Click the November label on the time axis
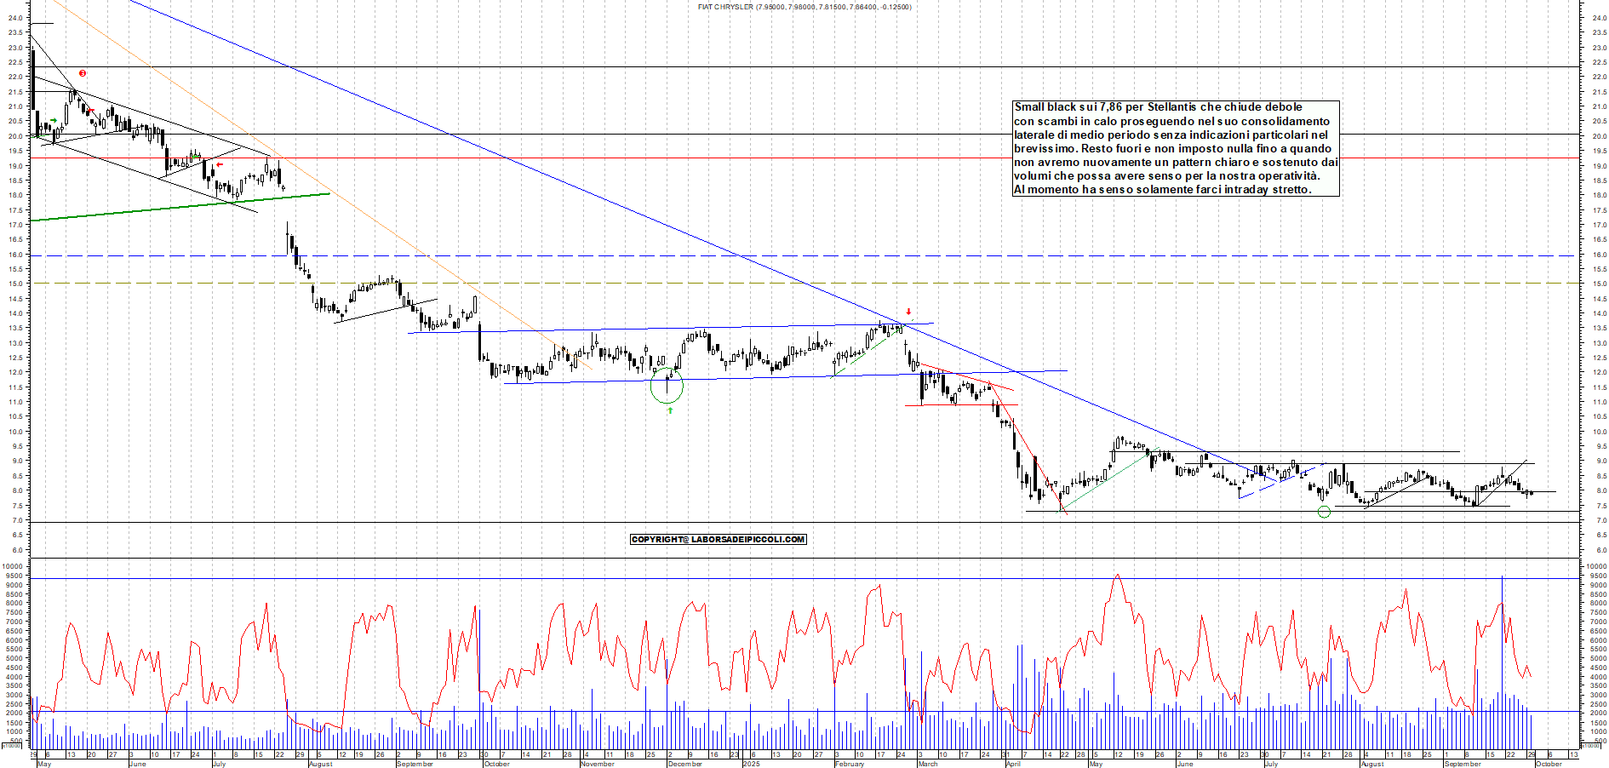The image size is (1609, 768). [597, 764]
